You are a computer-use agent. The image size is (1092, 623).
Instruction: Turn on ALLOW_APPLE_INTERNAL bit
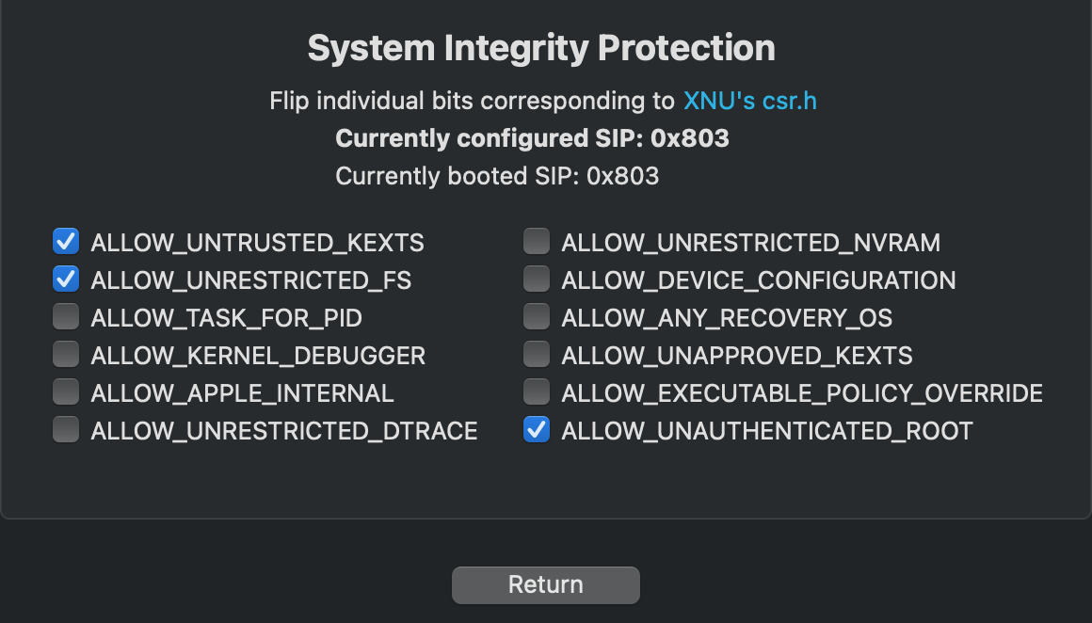click(66, 392)
